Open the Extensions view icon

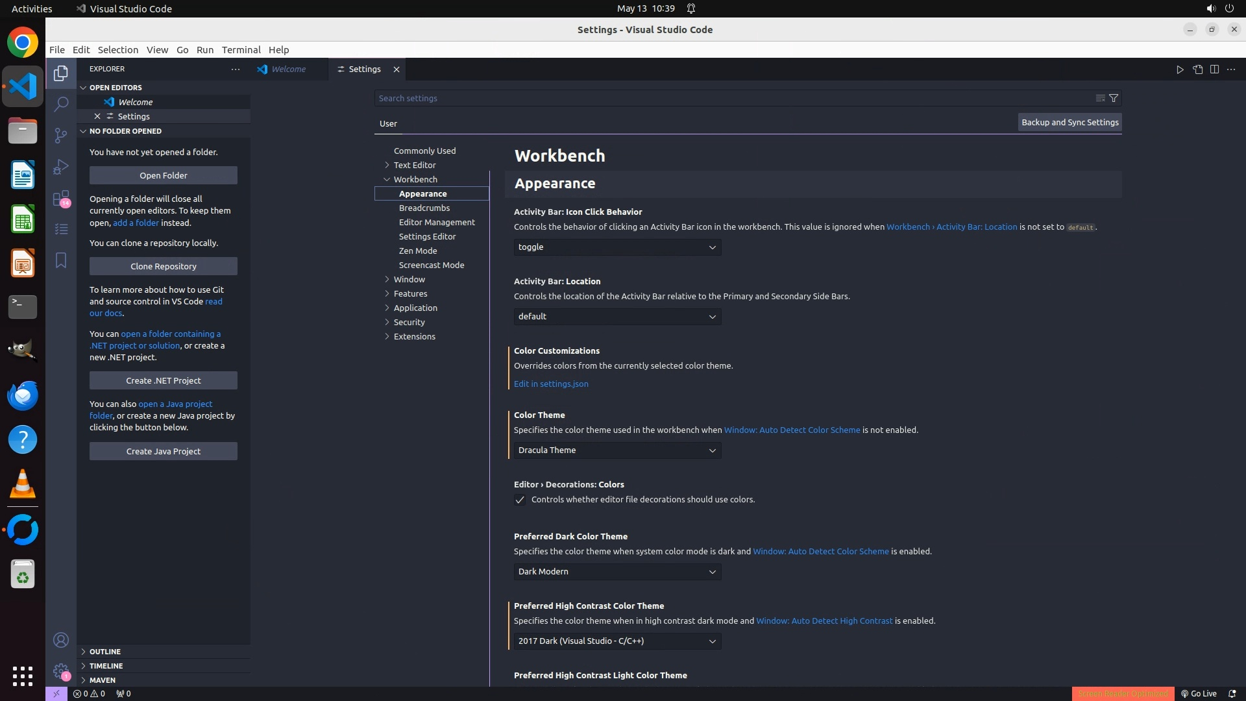(61, 199)
